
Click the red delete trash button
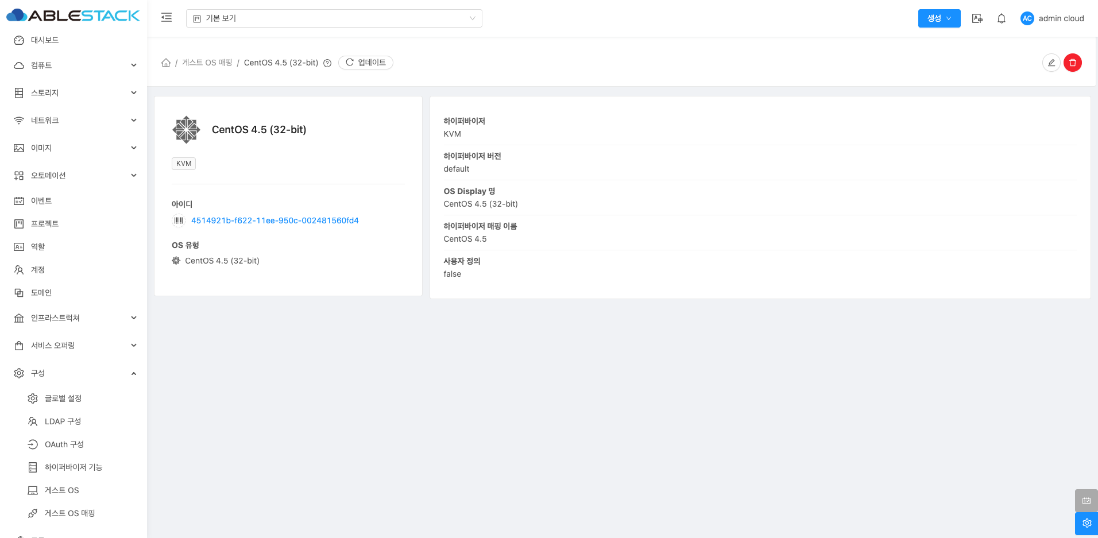[1073, 63]
